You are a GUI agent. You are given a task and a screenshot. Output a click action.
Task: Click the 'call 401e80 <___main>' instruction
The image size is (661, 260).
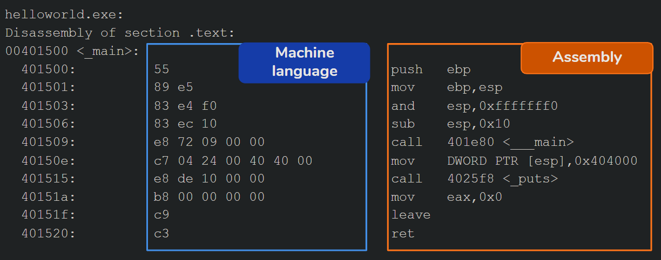(x=482, y=142)
